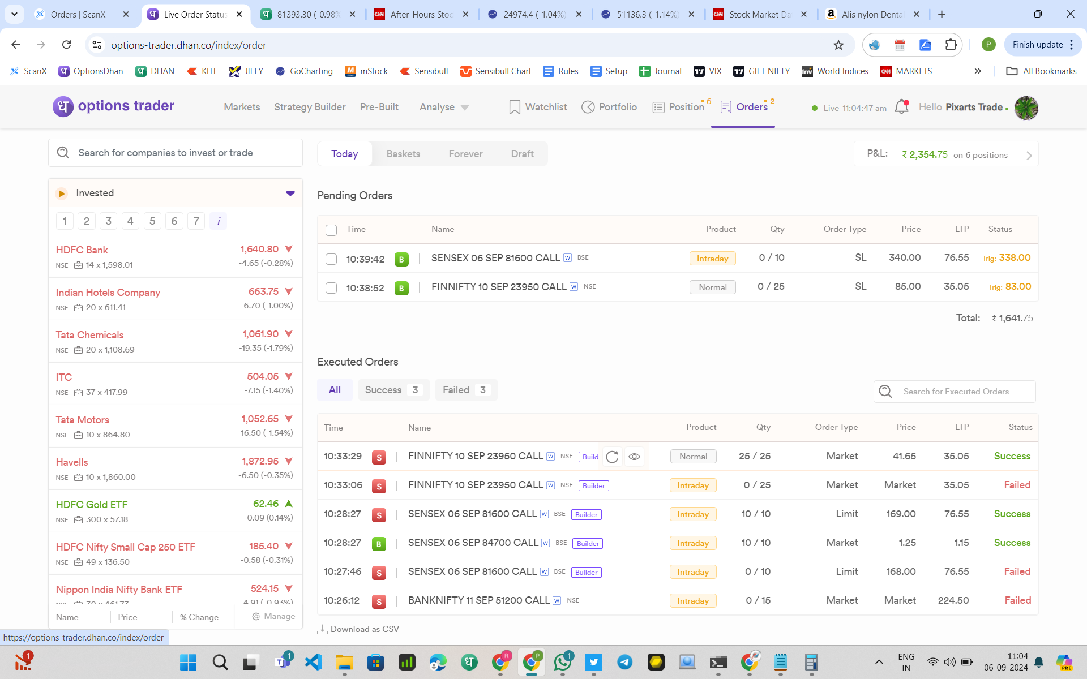Image resolution: width=1087 pixels, height=679 pixels.
Task: Collapse the Invested watchlist dropdown
Action: 290,194
